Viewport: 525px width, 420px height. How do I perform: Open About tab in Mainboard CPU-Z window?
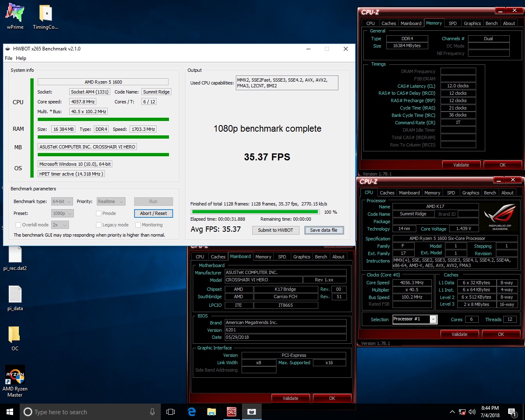pos(338,257)
